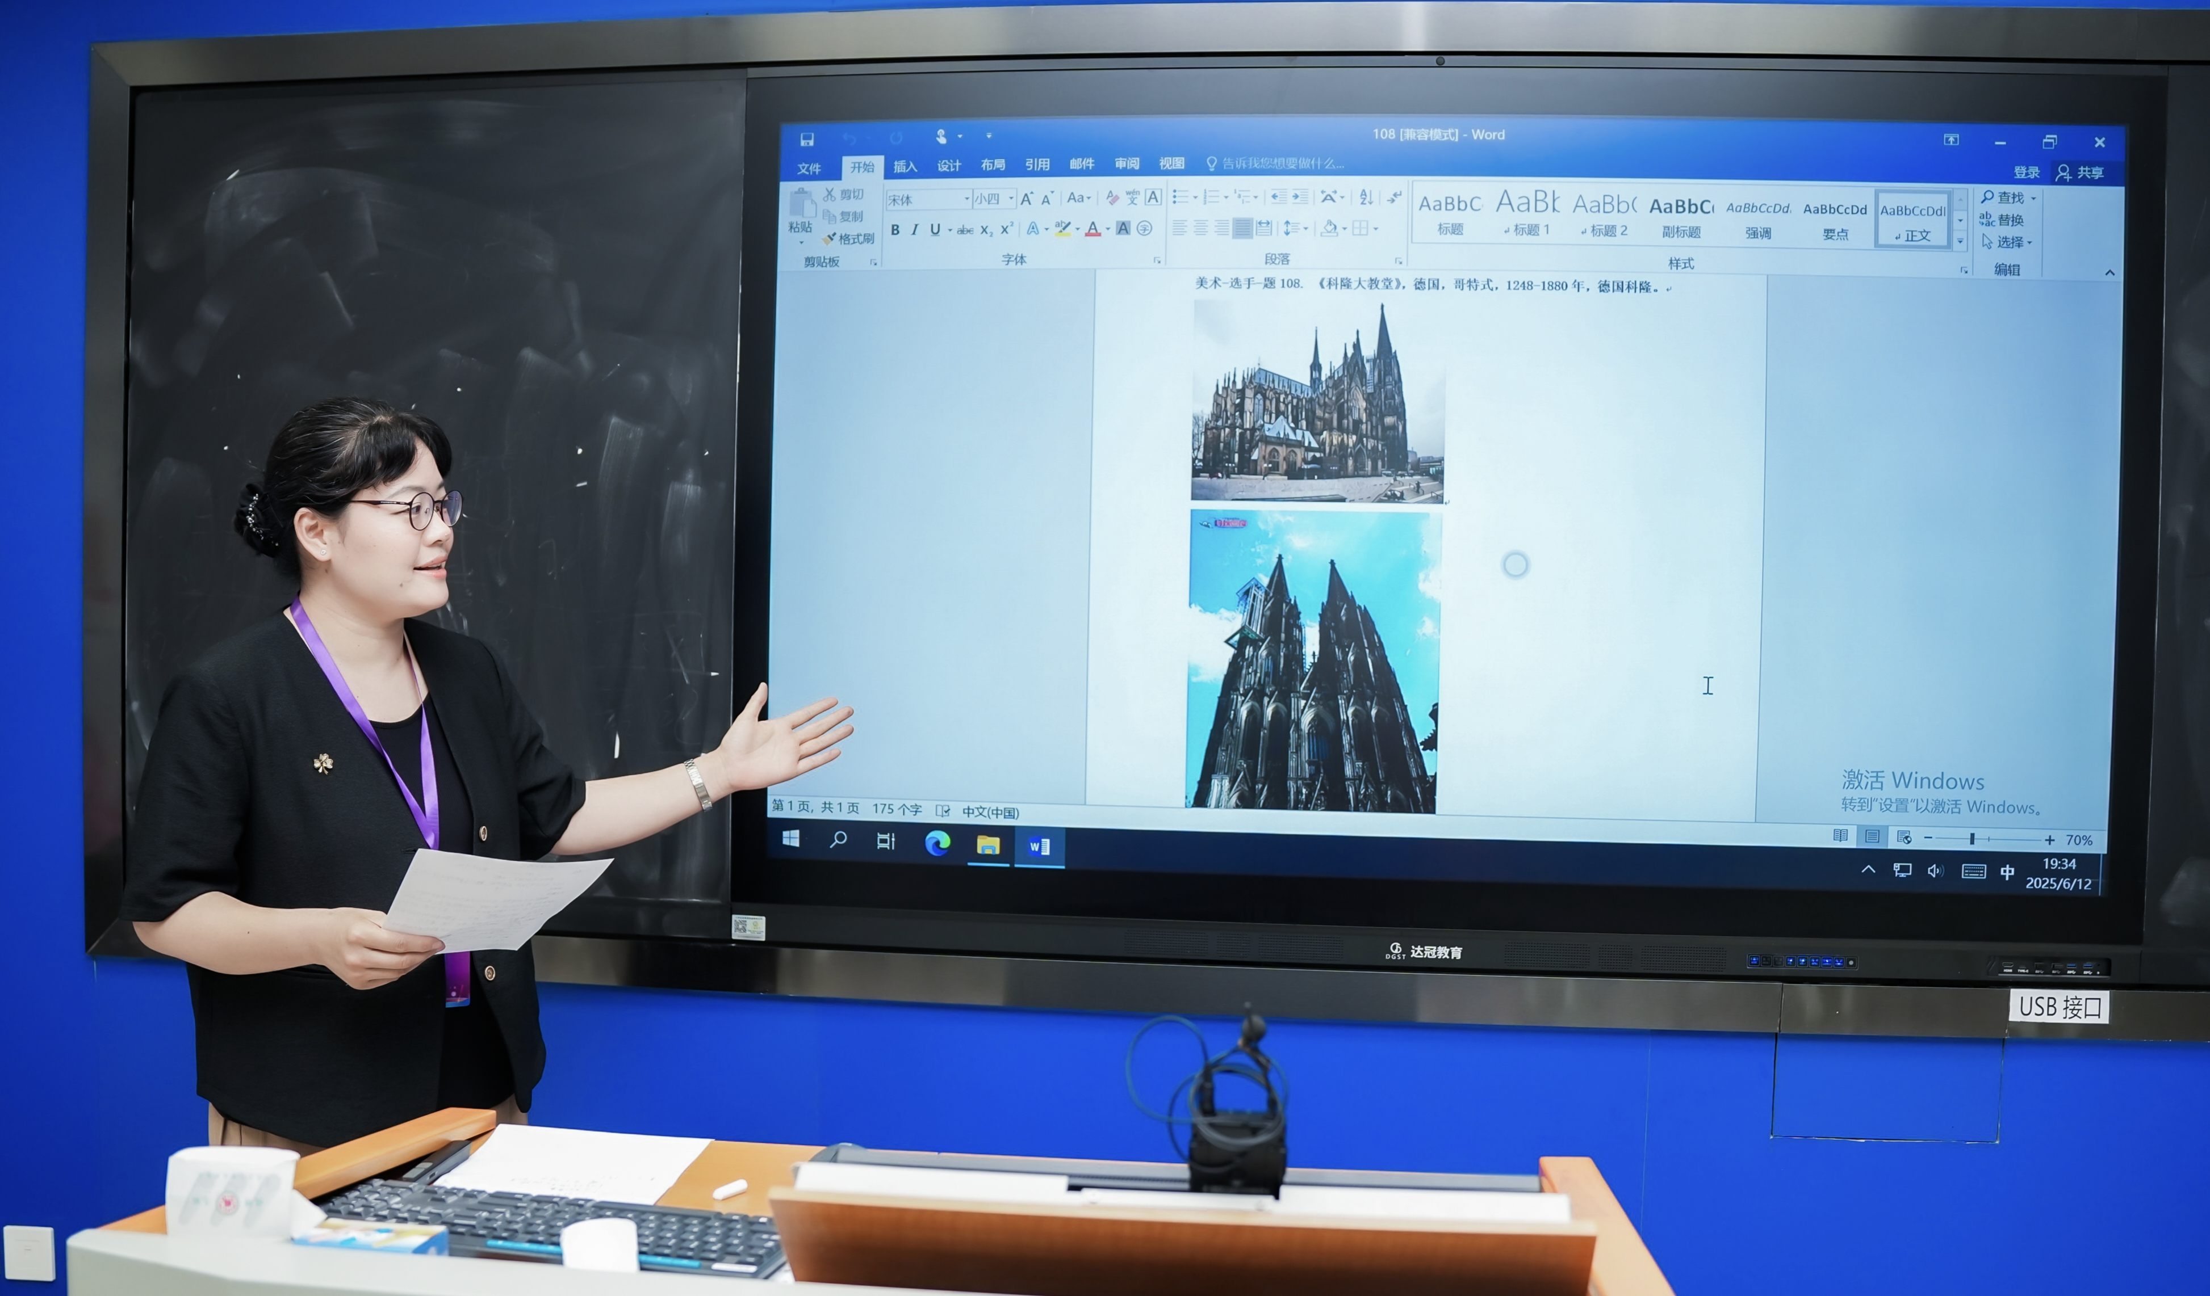Open the borders dropdown arrow
This screenshot has height=1296, width=2210.
click(1376, 229)
